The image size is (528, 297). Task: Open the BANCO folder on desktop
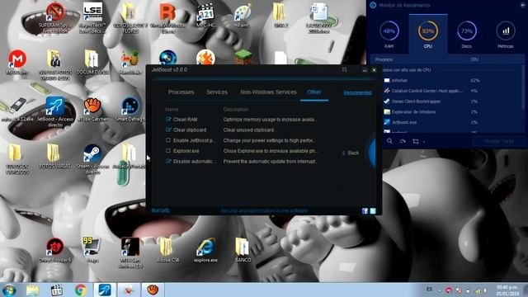tap(243, 250)
